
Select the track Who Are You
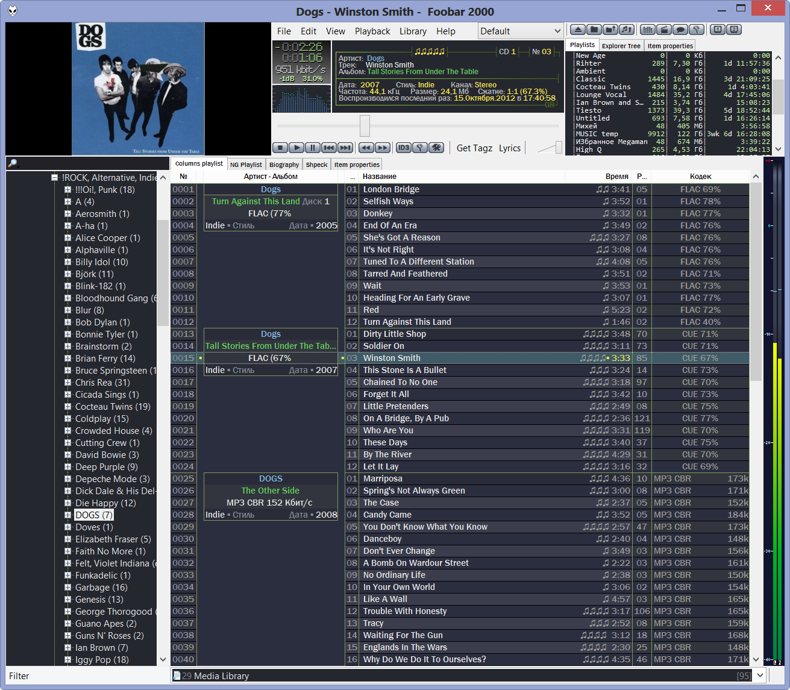388,430
